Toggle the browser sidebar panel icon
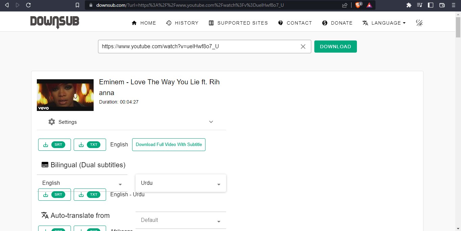 [x=431, y=5]
